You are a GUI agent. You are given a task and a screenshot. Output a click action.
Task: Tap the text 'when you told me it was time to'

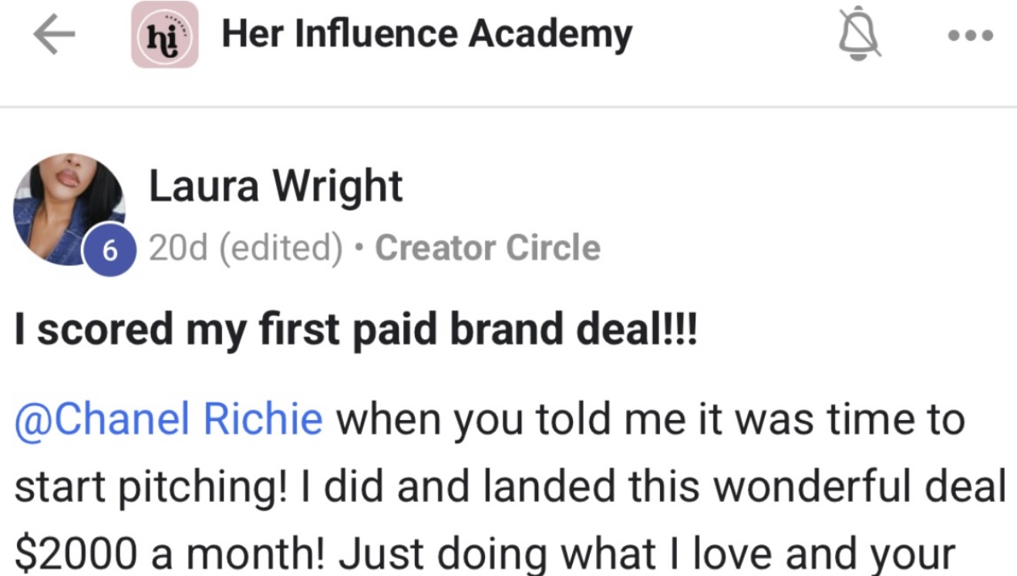point(649,419)
